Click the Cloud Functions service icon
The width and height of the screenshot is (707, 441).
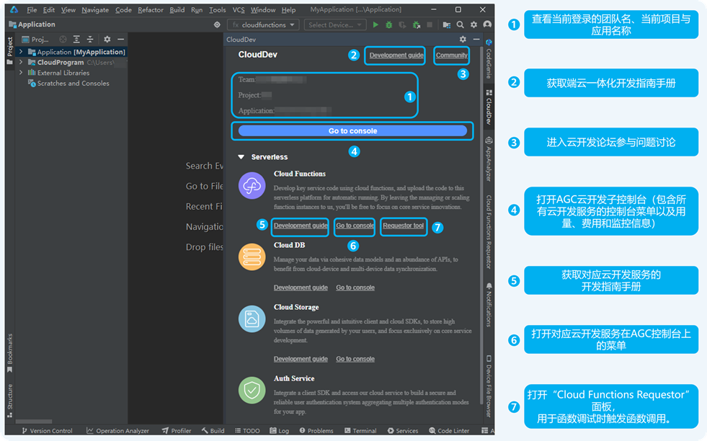click(252, 187)
